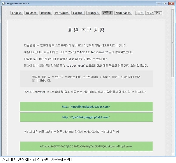Viewport: 176px width, 163px height.
Task: Choose Italiano language
Action: (x=46, y=13)
